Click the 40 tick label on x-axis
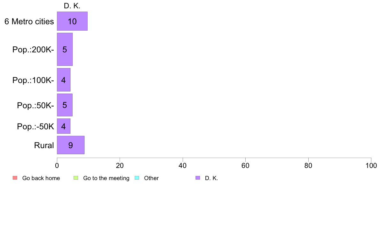Image resolution: width=380 pixels, height=235 pixels. pyautogui.click(x=183, y=166)
